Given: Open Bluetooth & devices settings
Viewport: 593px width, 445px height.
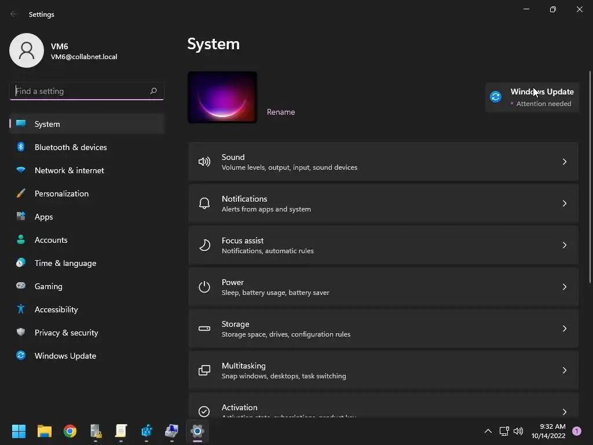Looking at the screenshot, I should [x=87, y=147].
